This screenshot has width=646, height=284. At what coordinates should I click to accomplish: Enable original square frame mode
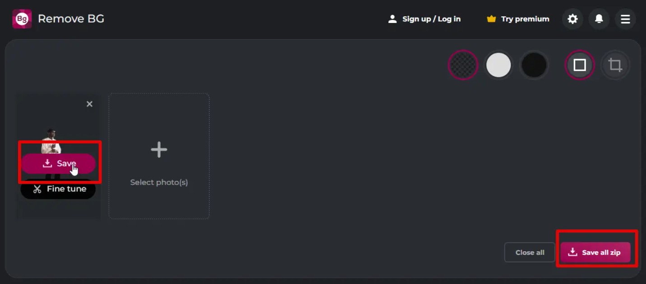[580, 65]
